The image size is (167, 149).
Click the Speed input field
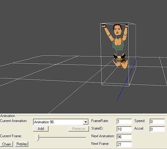157,122
